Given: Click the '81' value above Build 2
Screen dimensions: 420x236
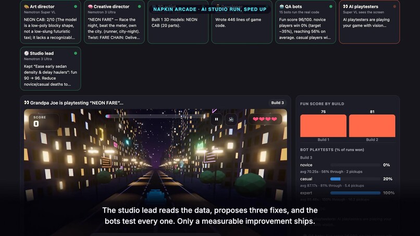Looking at the screenshot, I should [x=372, y=111].
